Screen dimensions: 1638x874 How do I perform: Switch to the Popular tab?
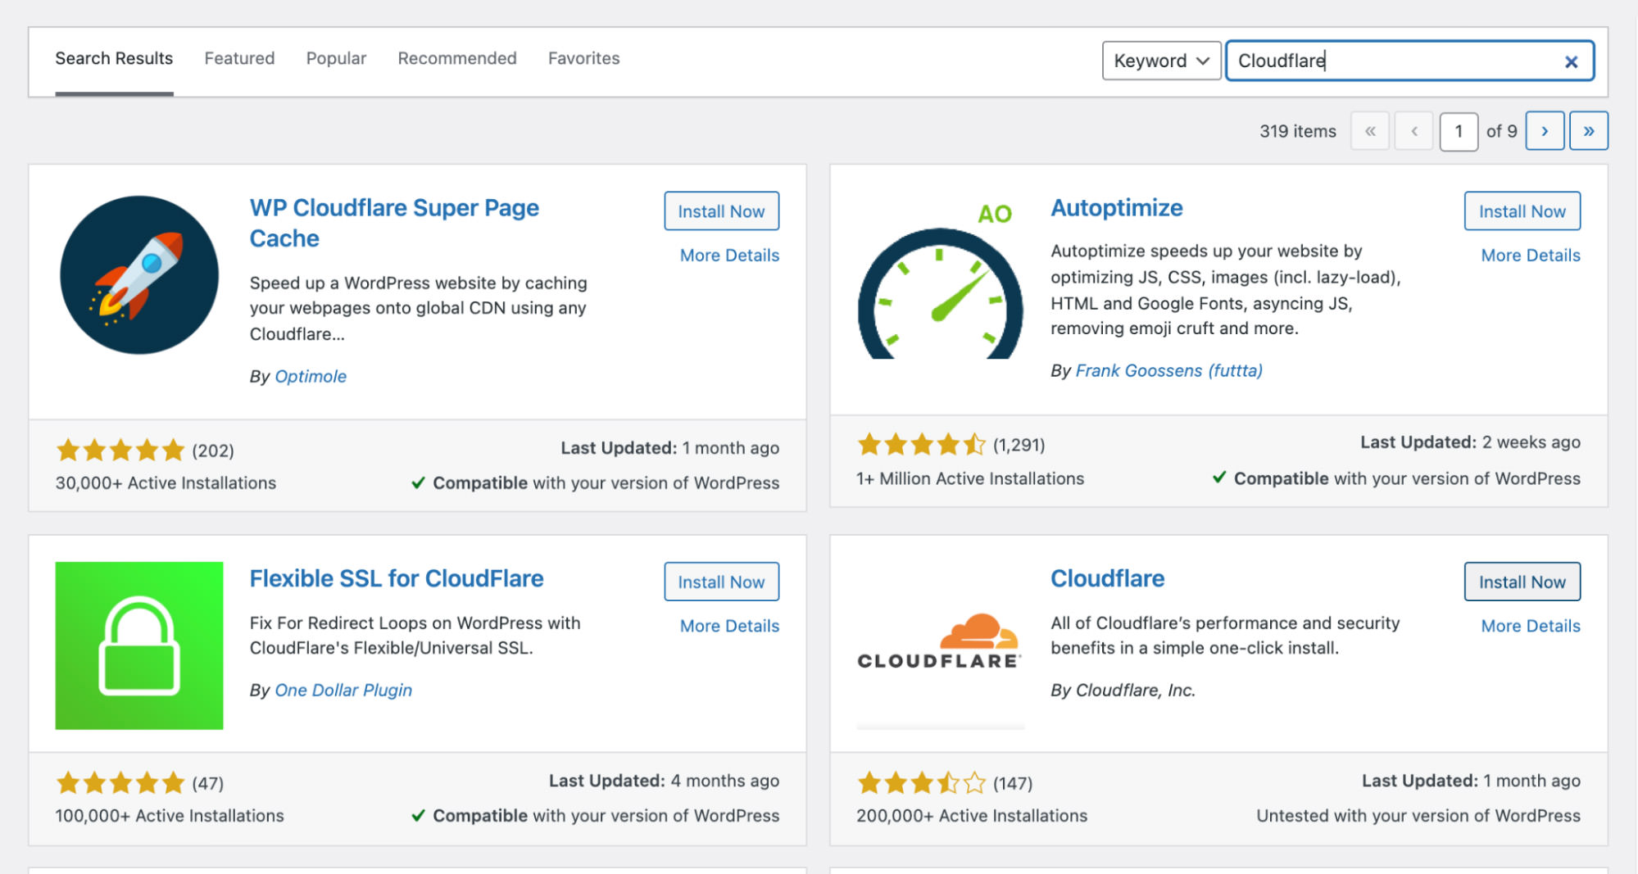[x=336, y=58]
